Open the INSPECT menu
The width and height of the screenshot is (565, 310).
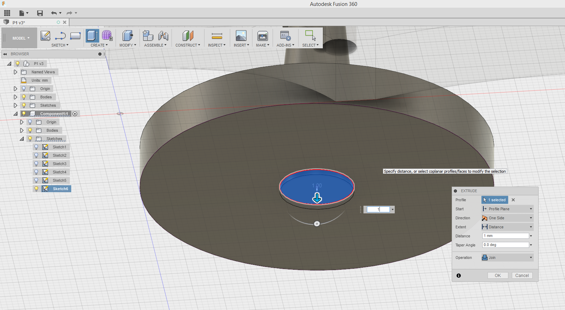[216, 45]
